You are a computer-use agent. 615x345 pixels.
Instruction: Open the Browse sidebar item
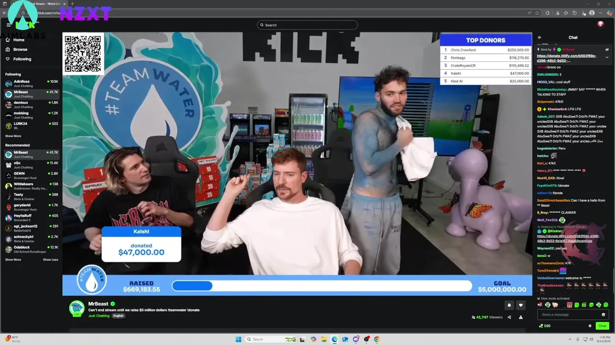coord(31,49)
